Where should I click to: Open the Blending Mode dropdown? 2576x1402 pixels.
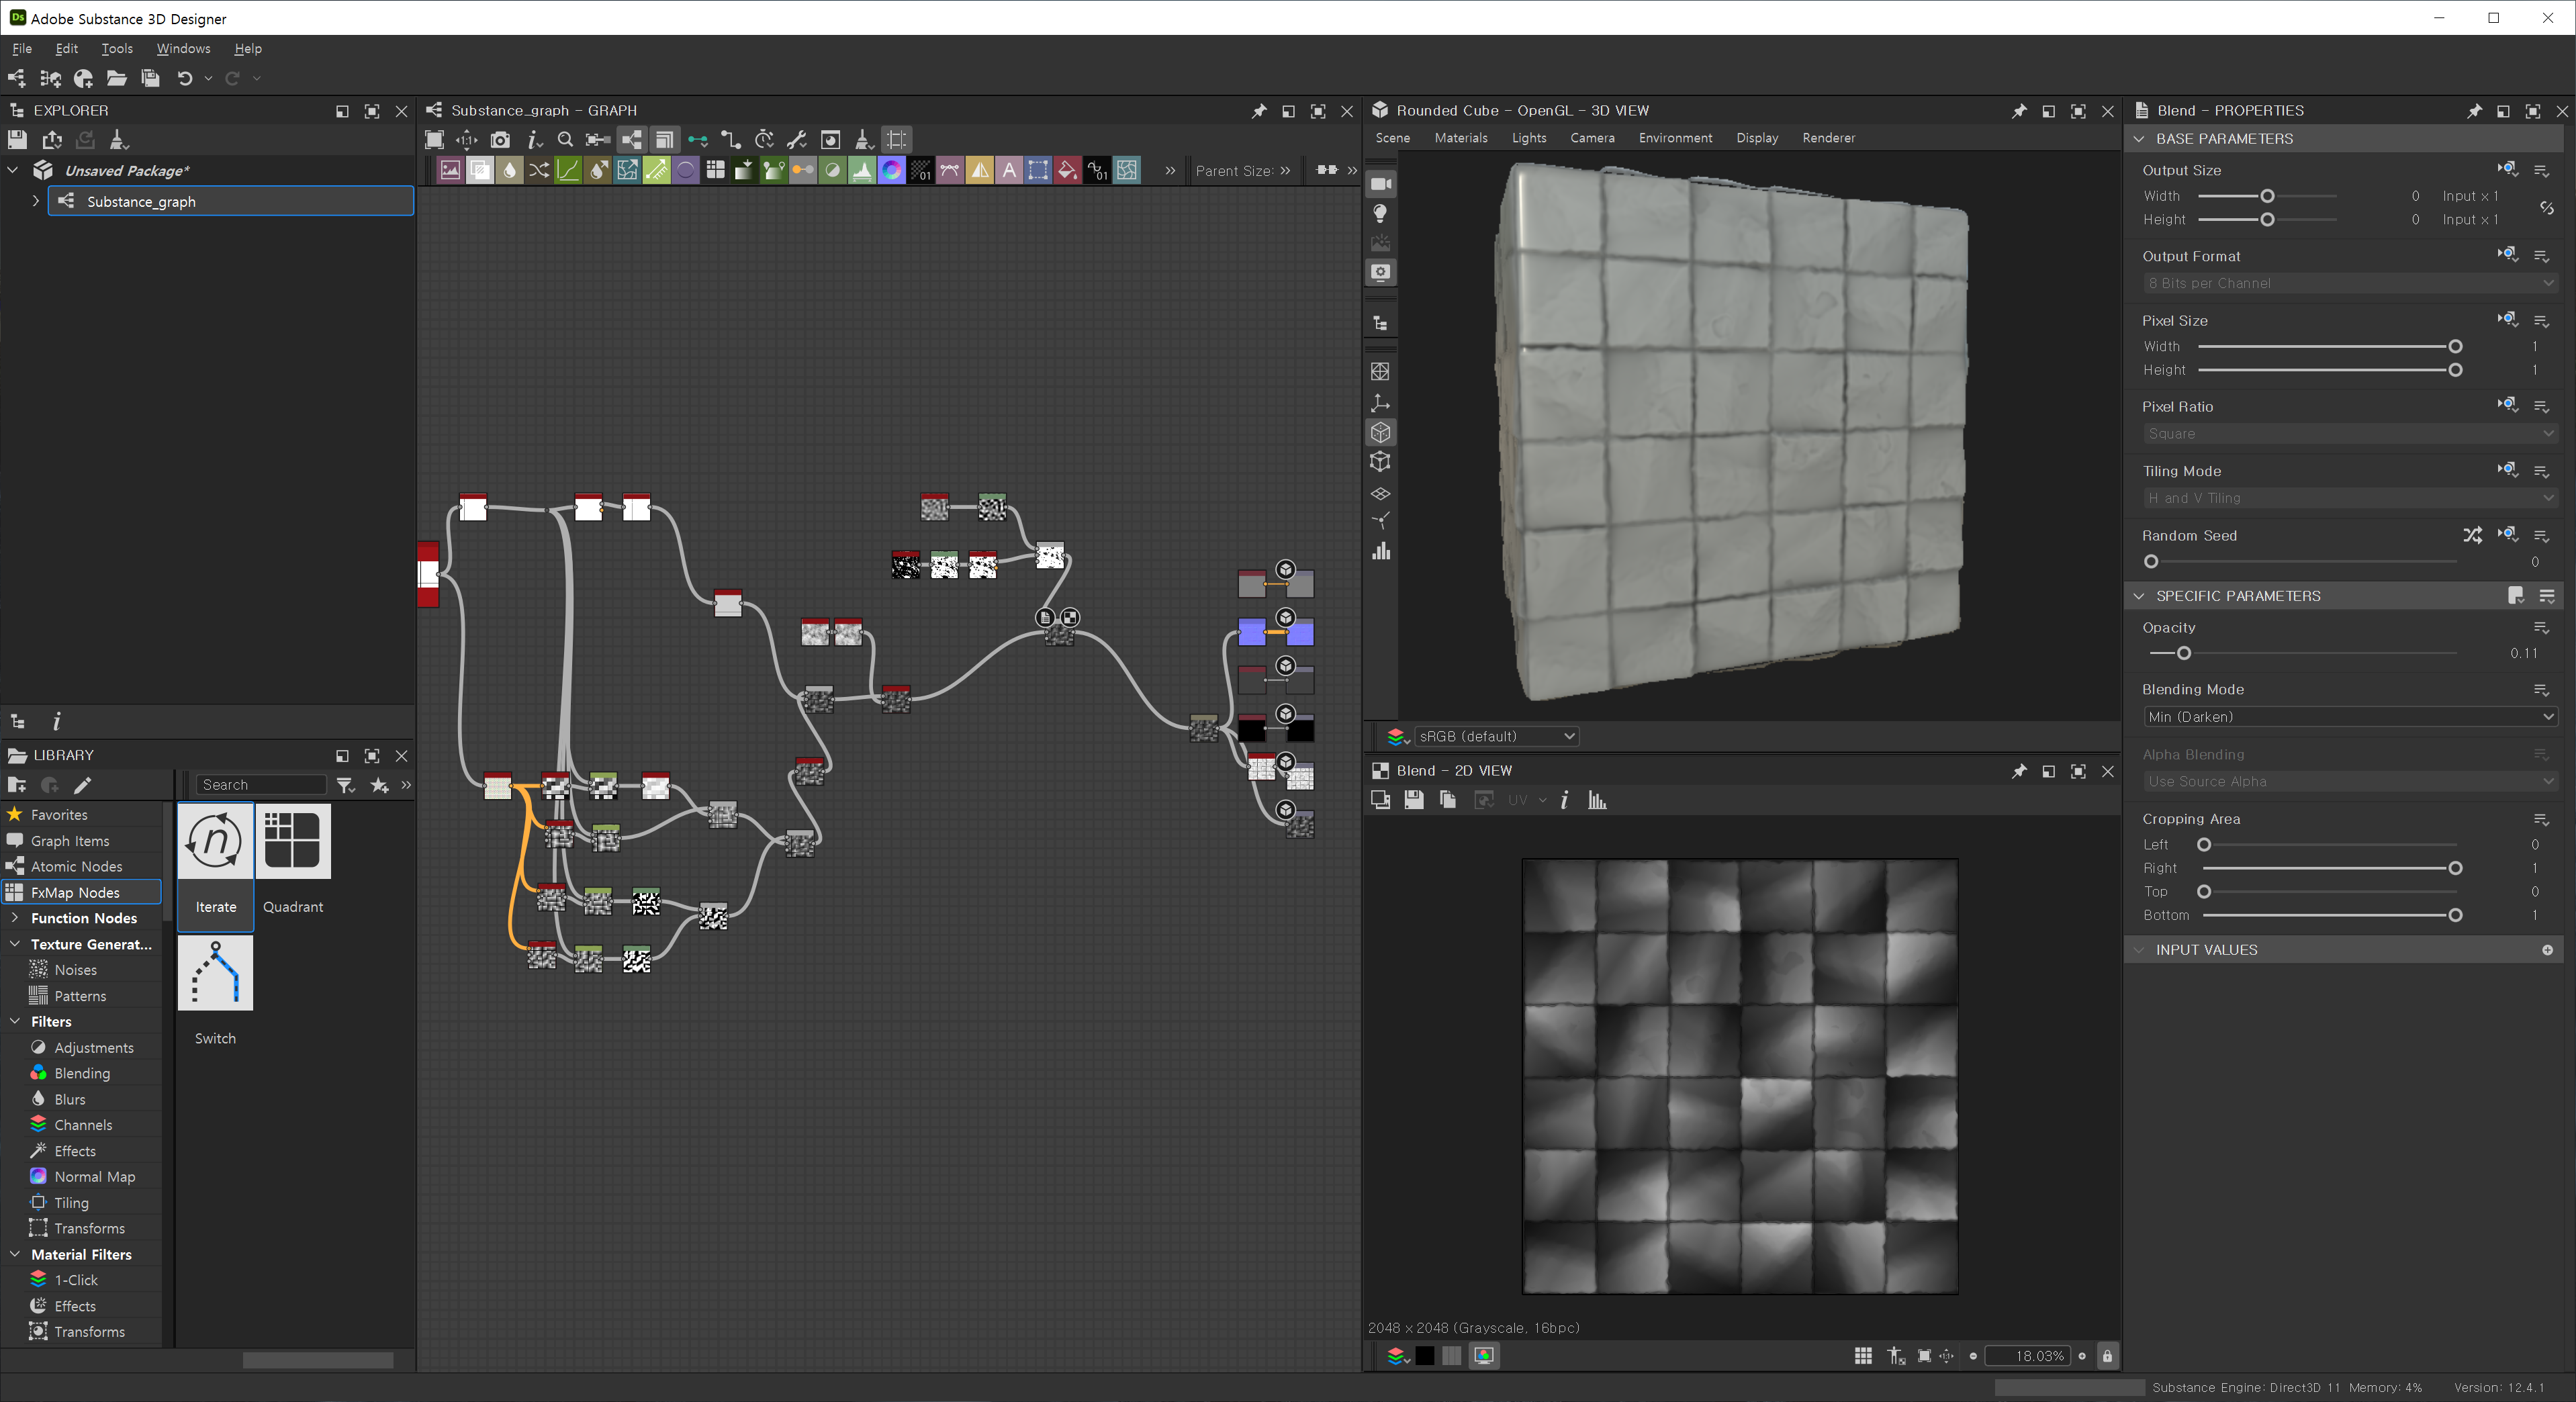tap(2349, 717)
